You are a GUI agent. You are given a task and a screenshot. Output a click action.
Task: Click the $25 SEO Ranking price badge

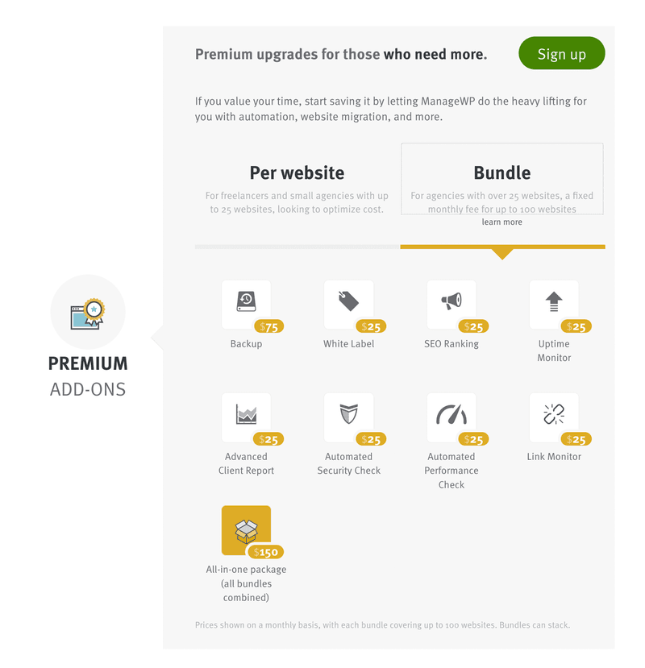pyautogui.click(x=473, y=327)
